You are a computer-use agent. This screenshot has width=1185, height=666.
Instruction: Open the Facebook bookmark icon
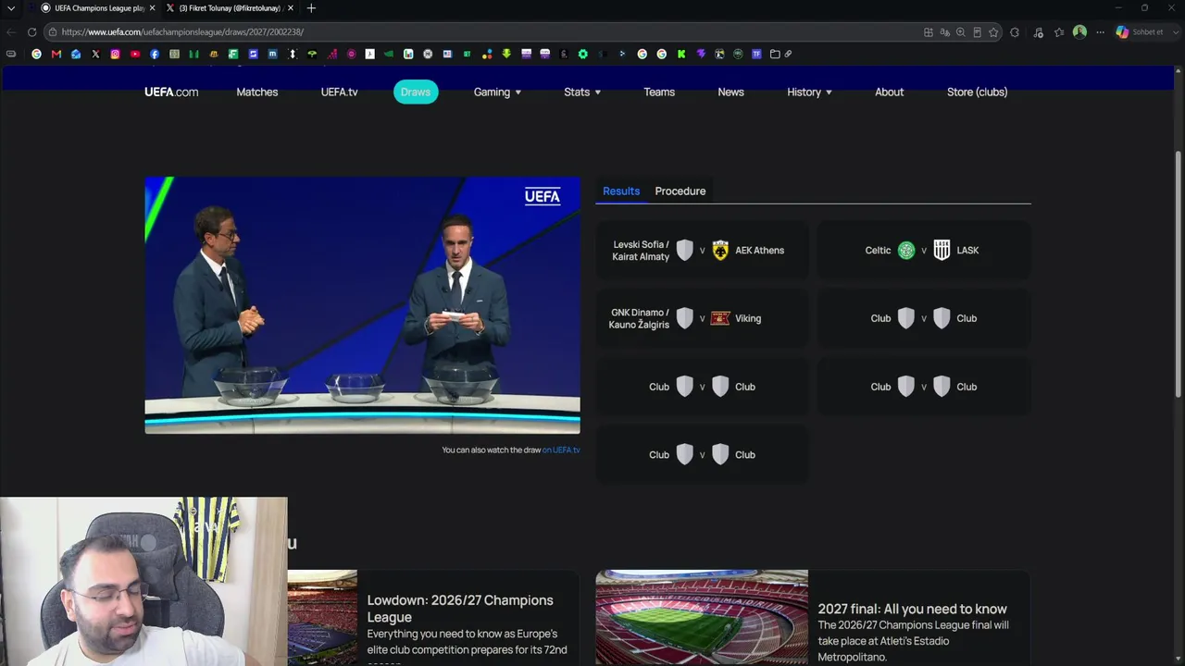(x=155, y=55)
